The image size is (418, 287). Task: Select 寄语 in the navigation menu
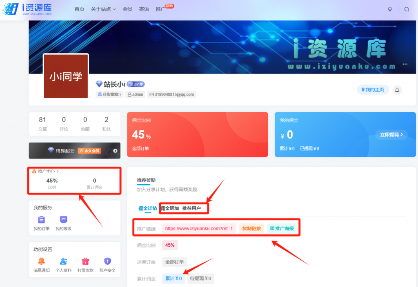pos(144,9)
